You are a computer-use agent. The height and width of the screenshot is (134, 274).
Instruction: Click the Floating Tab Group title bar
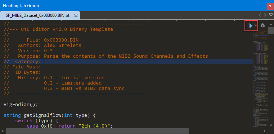[x=134, y=6]
